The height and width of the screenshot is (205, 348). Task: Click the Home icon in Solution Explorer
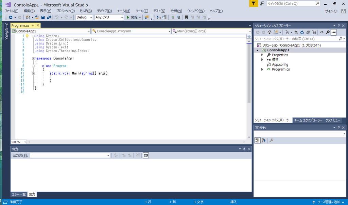click(269, 32)
